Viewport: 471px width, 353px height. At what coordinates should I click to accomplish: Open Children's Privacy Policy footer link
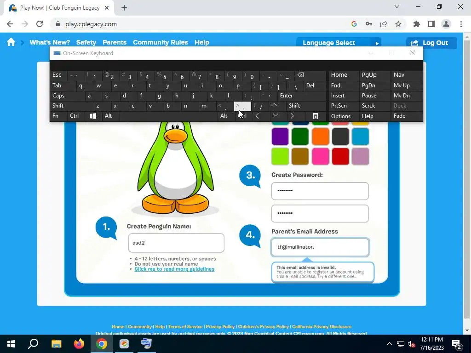[x=264, y=327]
